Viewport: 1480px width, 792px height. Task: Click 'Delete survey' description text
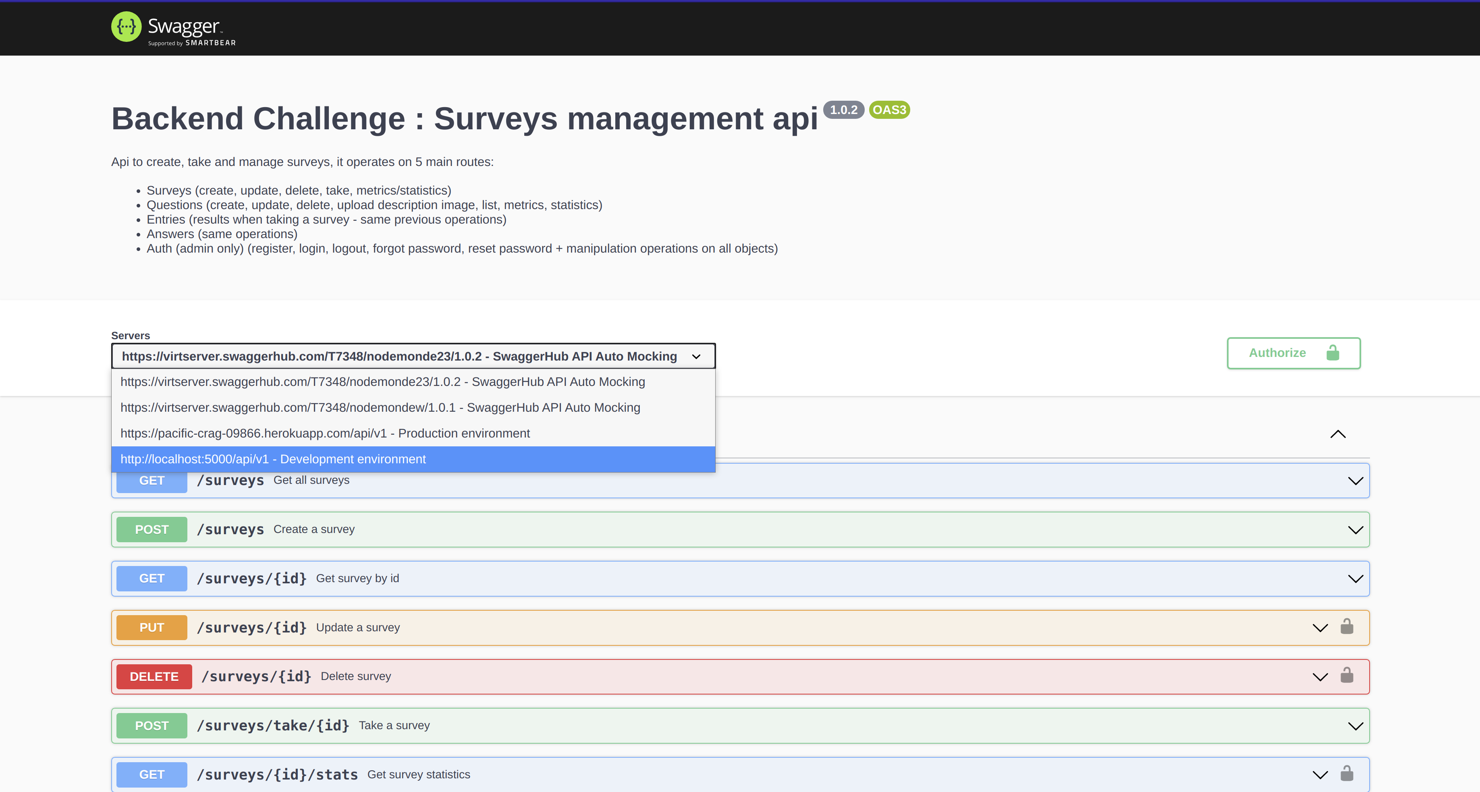(x=356, y=676)
